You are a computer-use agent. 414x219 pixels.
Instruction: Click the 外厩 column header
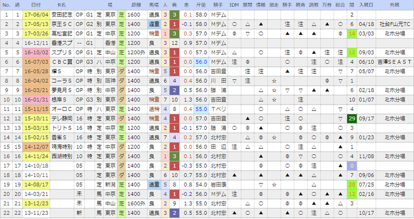tap(394, 5)
